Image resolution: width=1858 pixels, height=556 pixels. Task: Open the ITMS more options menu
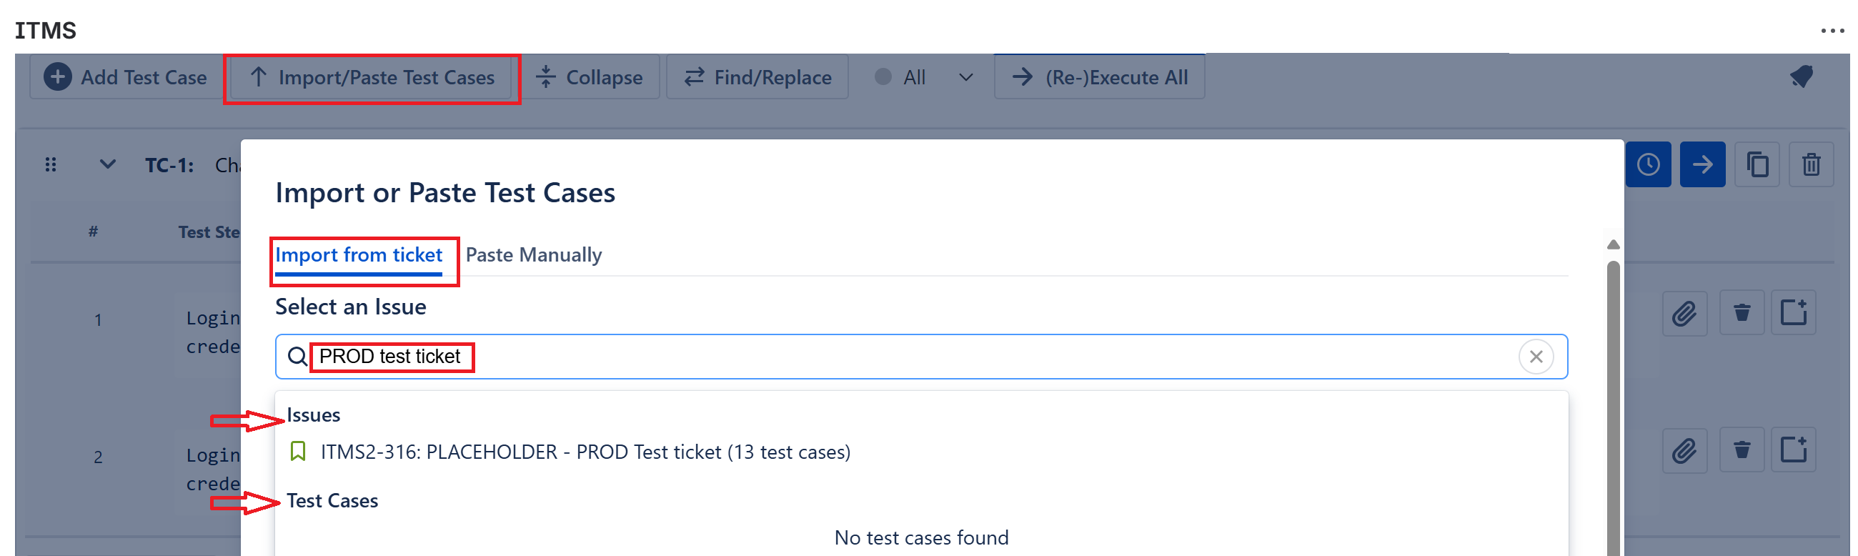1832,30
